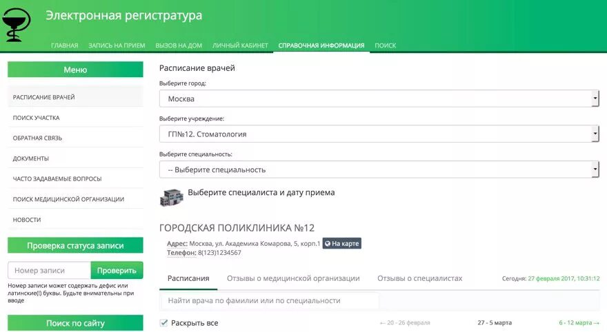Click the clinic building icon
Viewport: 607px width, 332px height.
pyautogui.click(x=172, y=198)
